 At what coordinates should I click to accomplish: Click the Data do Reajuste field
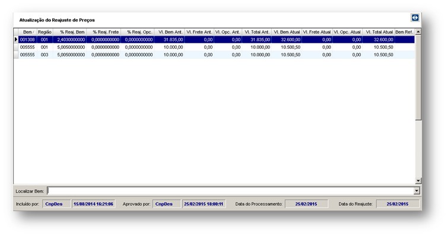398,204
